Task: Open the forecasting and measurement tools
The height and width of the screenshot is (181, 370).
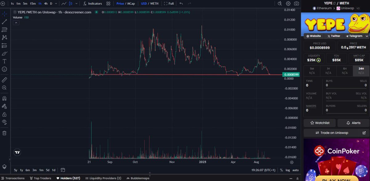Action: pos(4,46)
